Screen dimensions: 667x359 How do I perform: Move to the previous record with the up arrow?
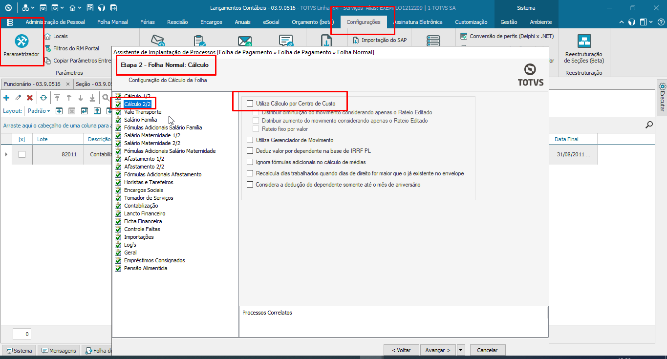coord(69,98)
